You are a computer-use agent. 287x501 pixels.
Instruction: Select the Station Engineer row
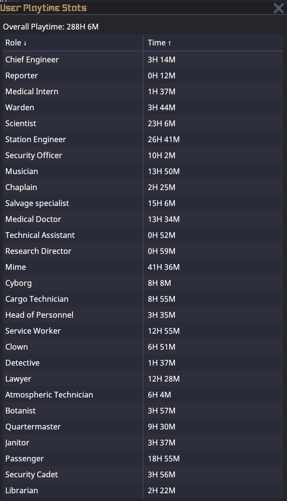tap(143, 139)
